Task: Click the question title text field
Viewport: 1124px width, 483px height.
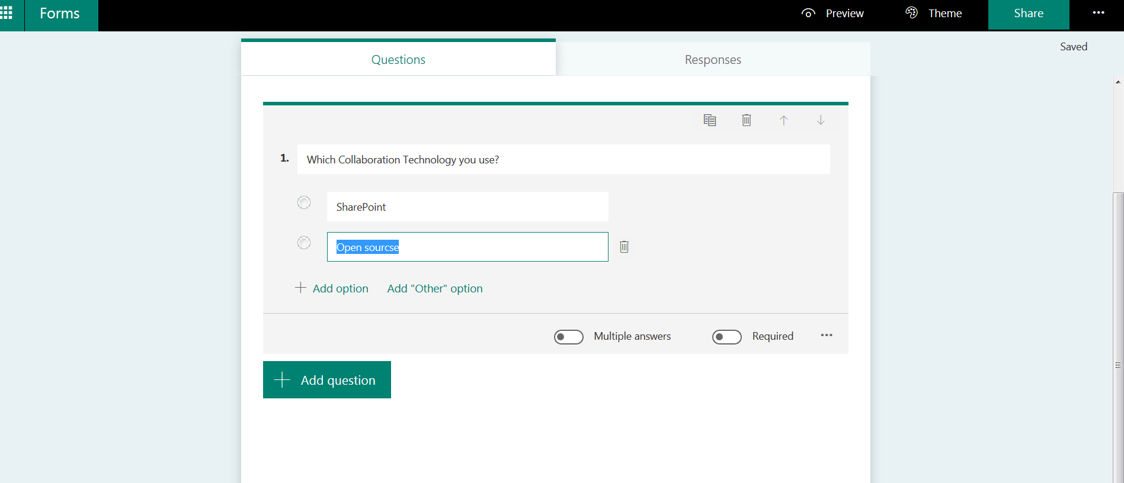Action: pos(563,160)
